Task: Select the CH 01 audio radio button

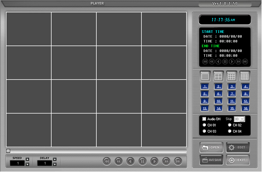Action: point(204,125)
